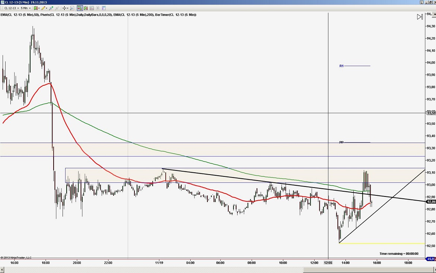This screenshot has height=273, width=436.
Task: Open the CL 12-13 instrument dropdown
Action: (x=17, y=8)
